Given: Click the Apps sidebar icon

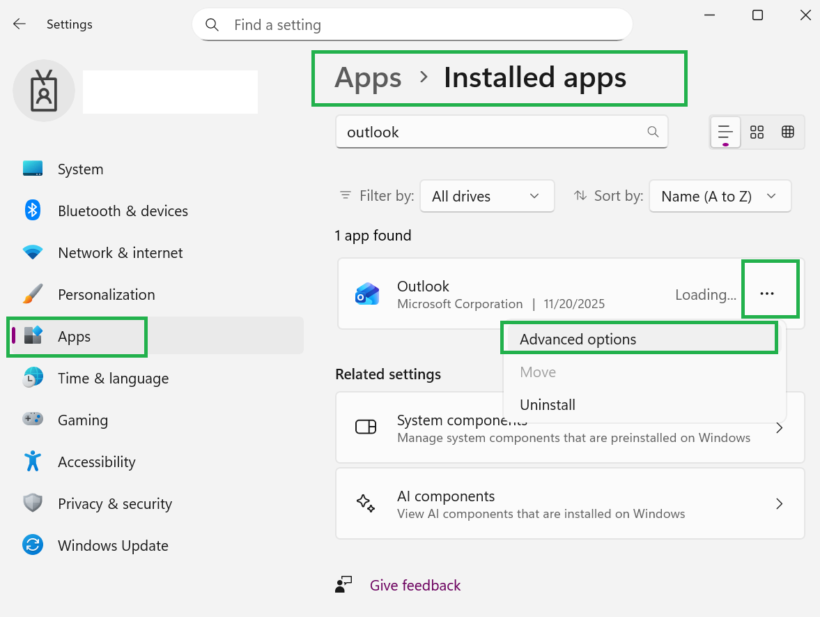Looking at the screenshot, I should click(33, 335).
